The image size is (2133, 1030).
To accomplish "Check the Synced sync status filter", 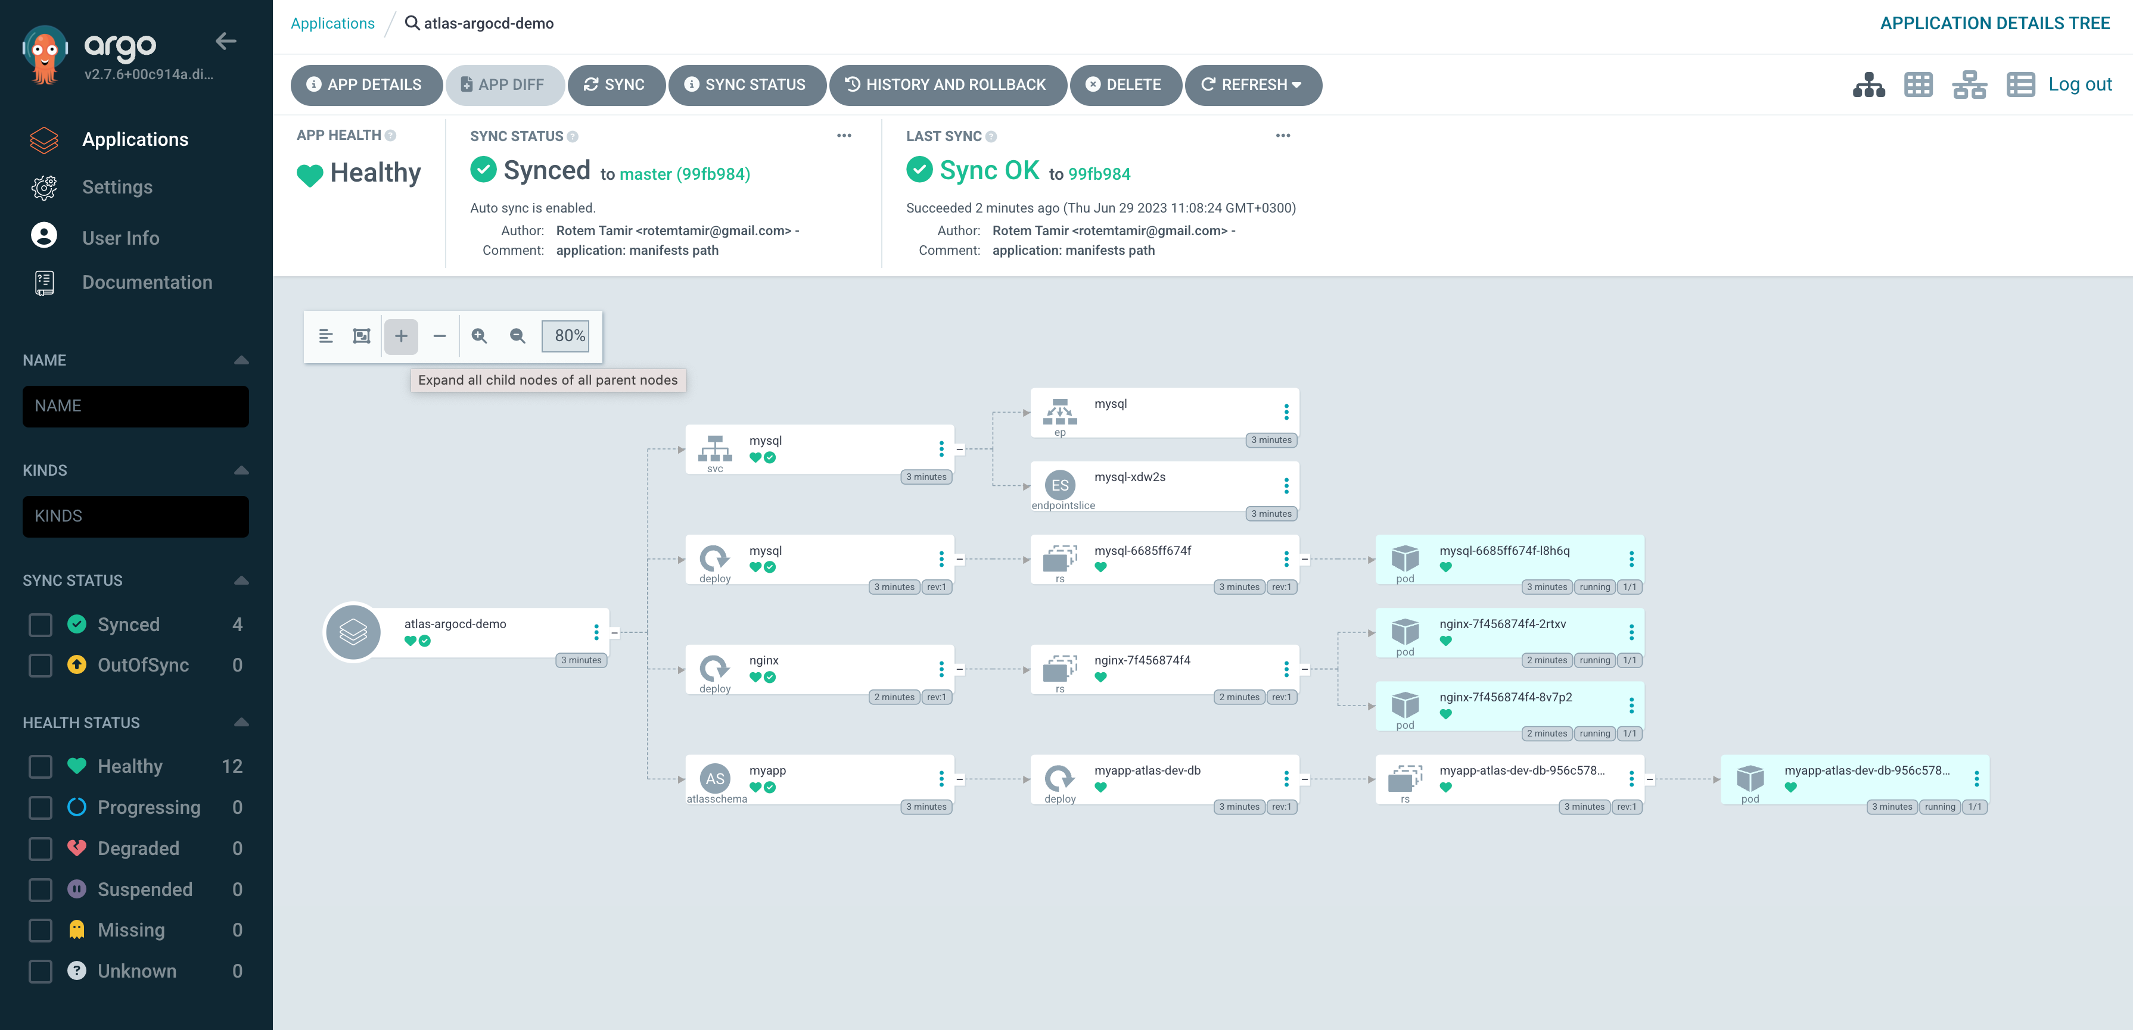I will 40,625.
